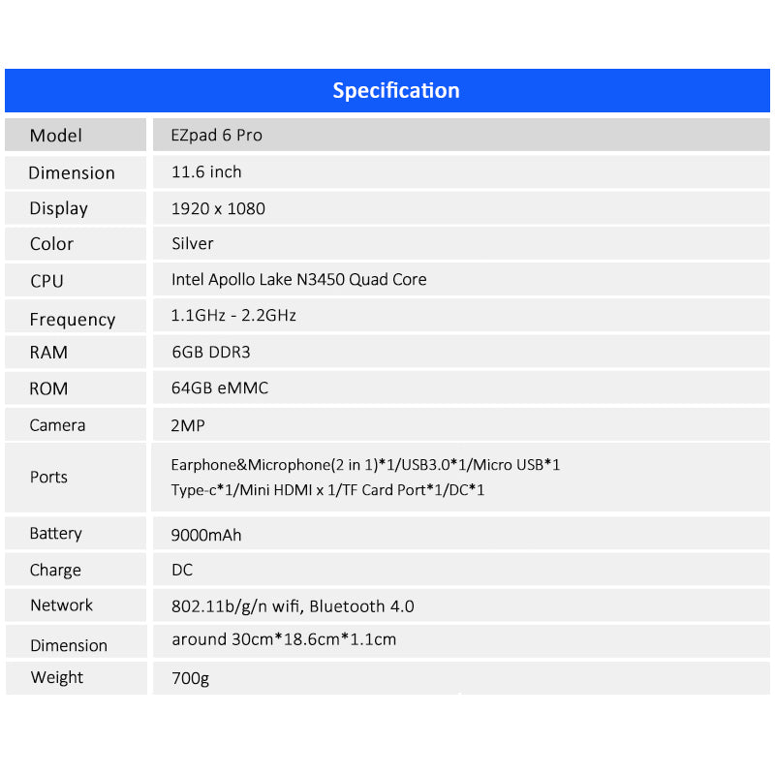Select the Color label cell

[x=51, y=244]
